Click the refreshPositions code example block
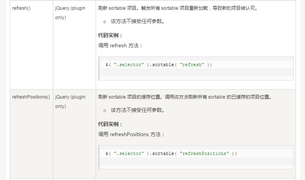Screen dimensions: 305x180 196,157
